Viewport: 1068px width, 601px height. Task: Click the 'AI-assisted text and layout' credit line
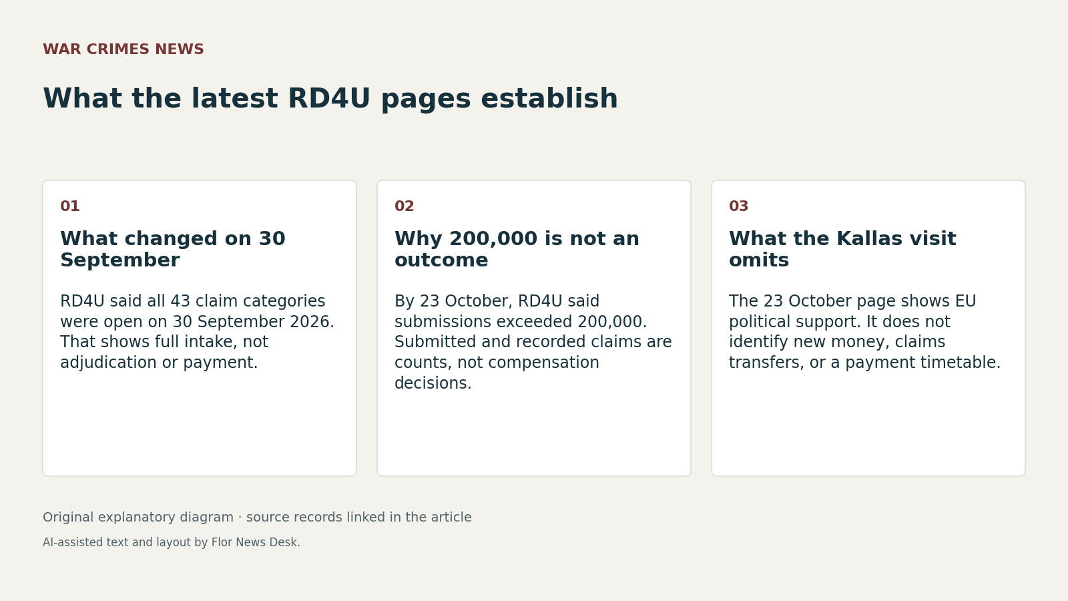172,543
